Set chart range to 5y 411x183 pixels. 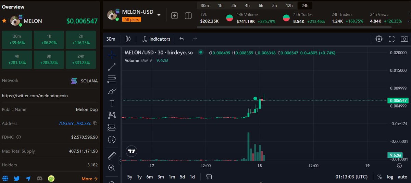tap(129, 177)
